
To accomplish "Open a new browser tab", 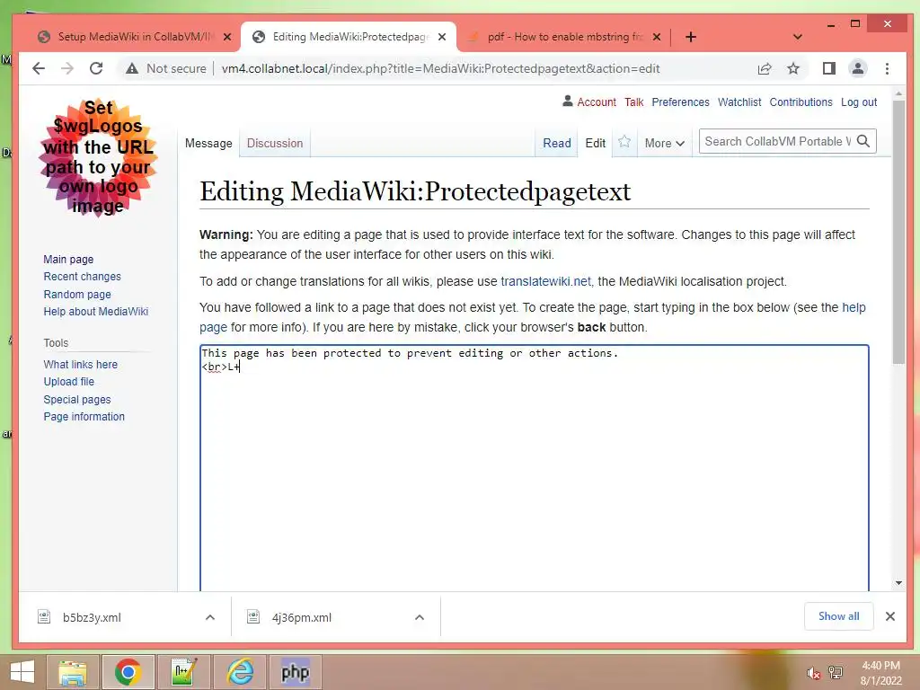I will (x=691, y=37).
